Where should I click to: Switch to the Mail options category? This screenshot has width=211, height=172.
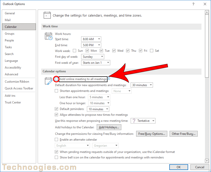pyautogui.click(x=8, y=20)
